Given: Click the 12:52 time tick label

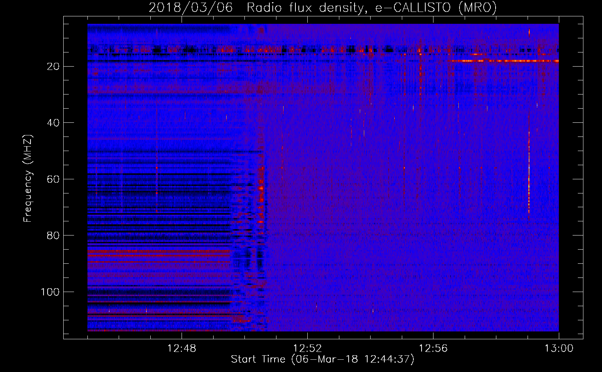Looking at the screenshot, I should [307, 349].
